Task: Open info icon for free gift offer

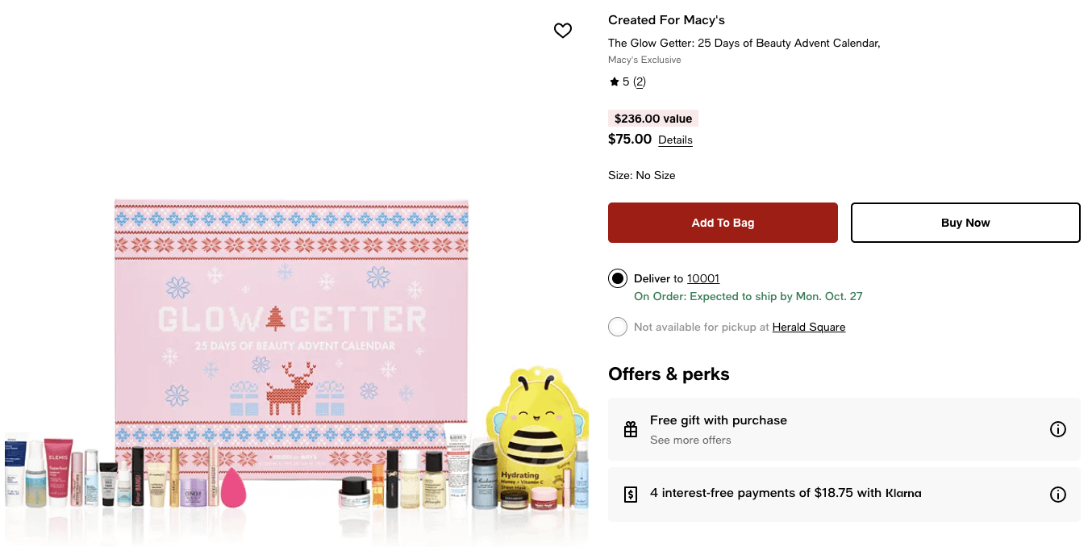Action: 1058,429
